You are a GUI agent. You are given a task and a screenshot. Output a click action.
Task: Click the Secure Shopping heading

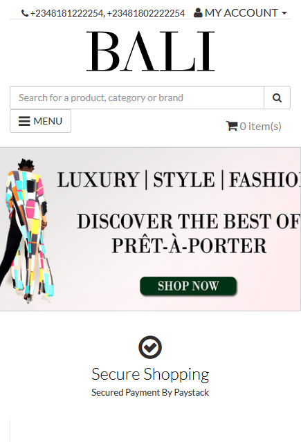[x=150, y=375]
